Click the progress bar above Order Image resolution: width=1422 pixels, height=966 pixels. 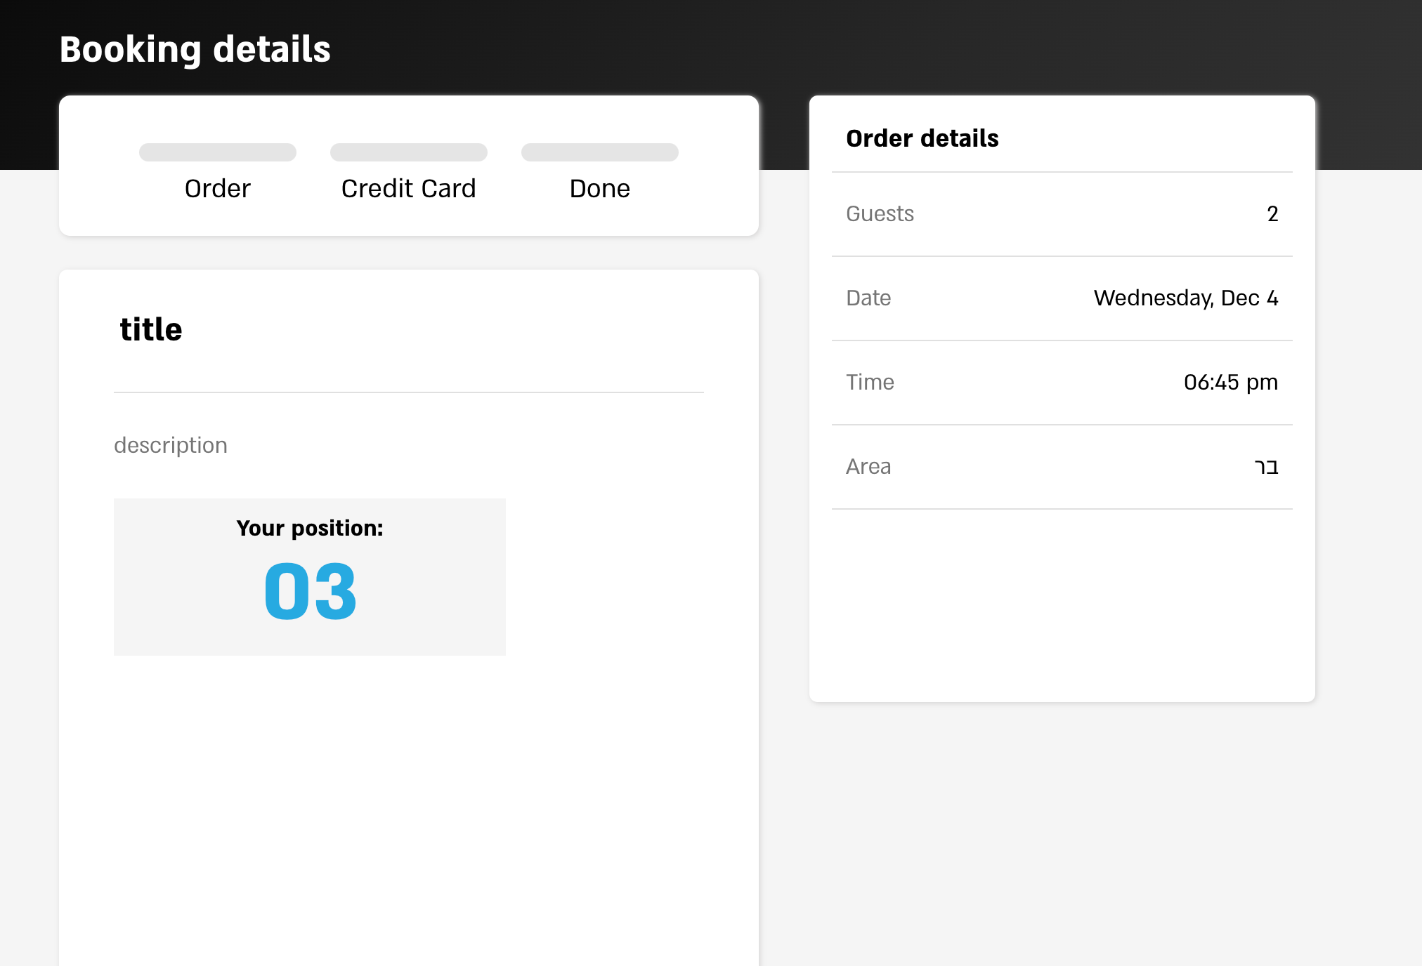click(x=218, y=152)
